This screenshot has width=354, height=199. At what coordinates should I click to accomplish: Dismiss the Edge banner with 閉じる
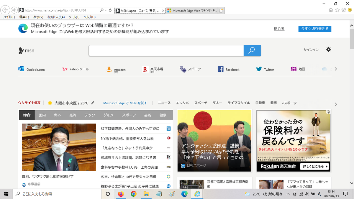[x=278, y=29]
